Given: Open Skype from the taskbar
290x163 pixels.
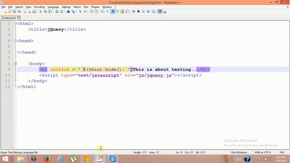Looking at the screenshot, I should point(112,159).
